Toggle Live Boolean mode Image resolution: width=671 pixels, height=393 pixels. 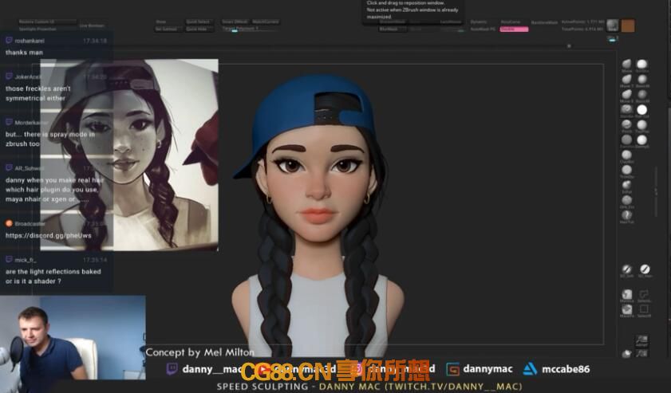point(92,26)
